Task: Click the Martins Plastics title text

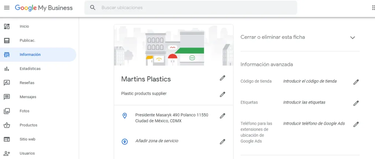Action: coord(146,79)
